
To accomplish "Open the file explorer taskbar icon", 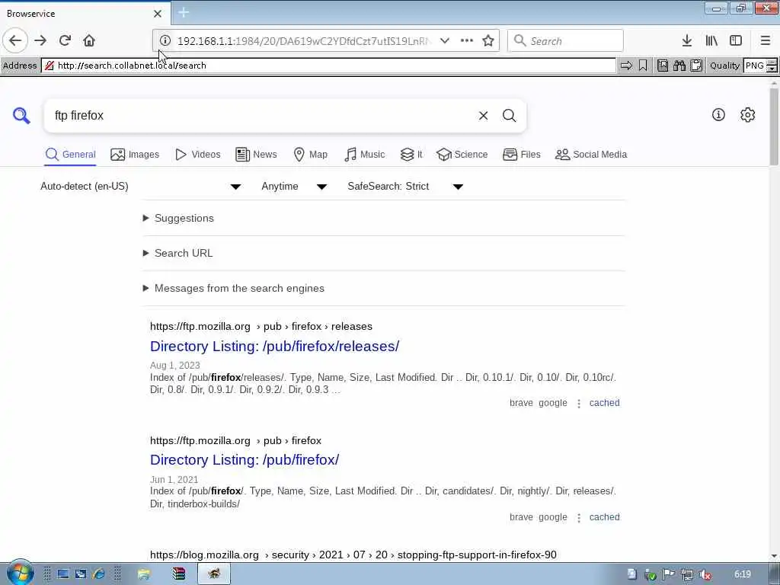I will pos(144,574).
